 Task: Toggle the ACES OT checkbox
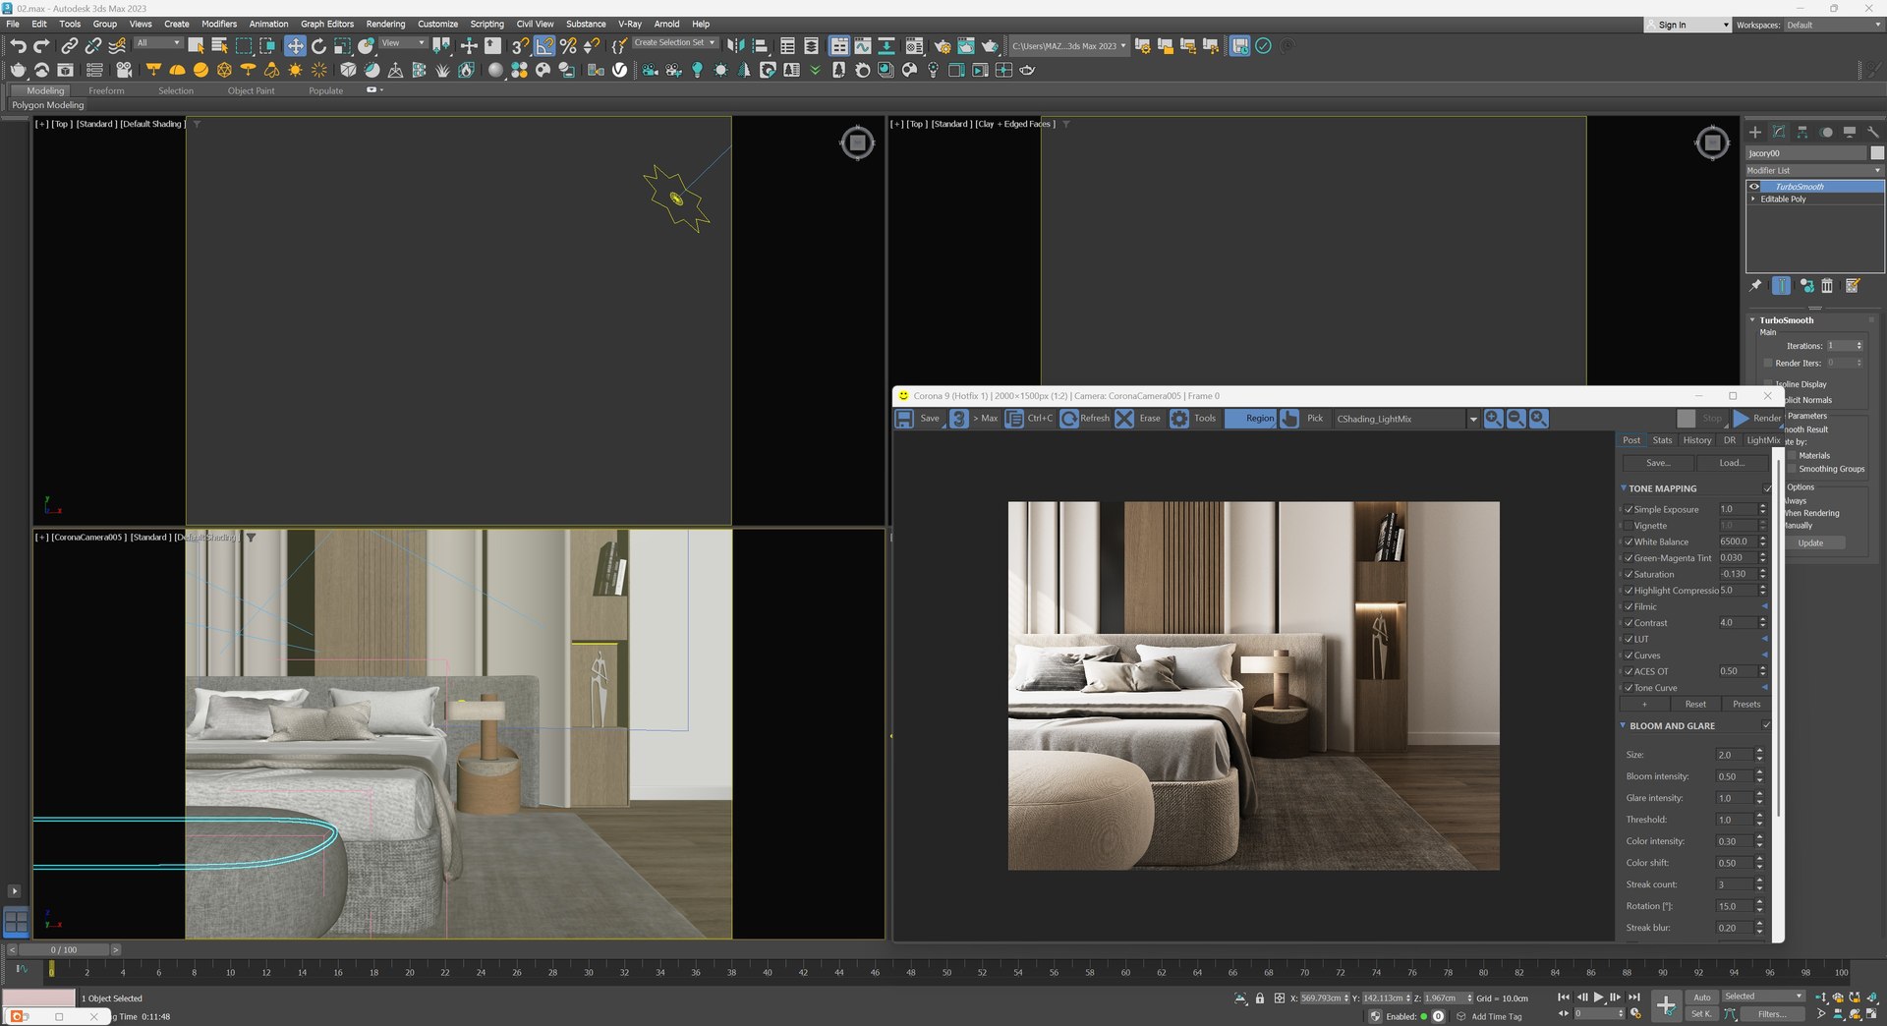(1629, 672)
